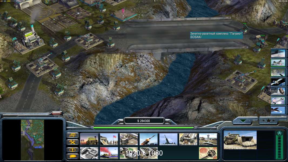Open the Generals powers stars button
Image resolution: width=288 pixels, height=162 pixels.
(x=269, y=121)
